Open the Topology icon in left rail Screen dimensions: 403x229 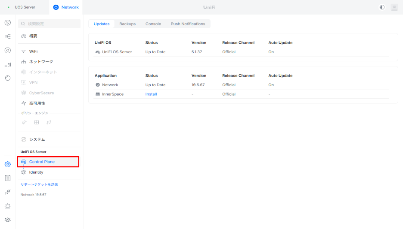pos(8,36)
